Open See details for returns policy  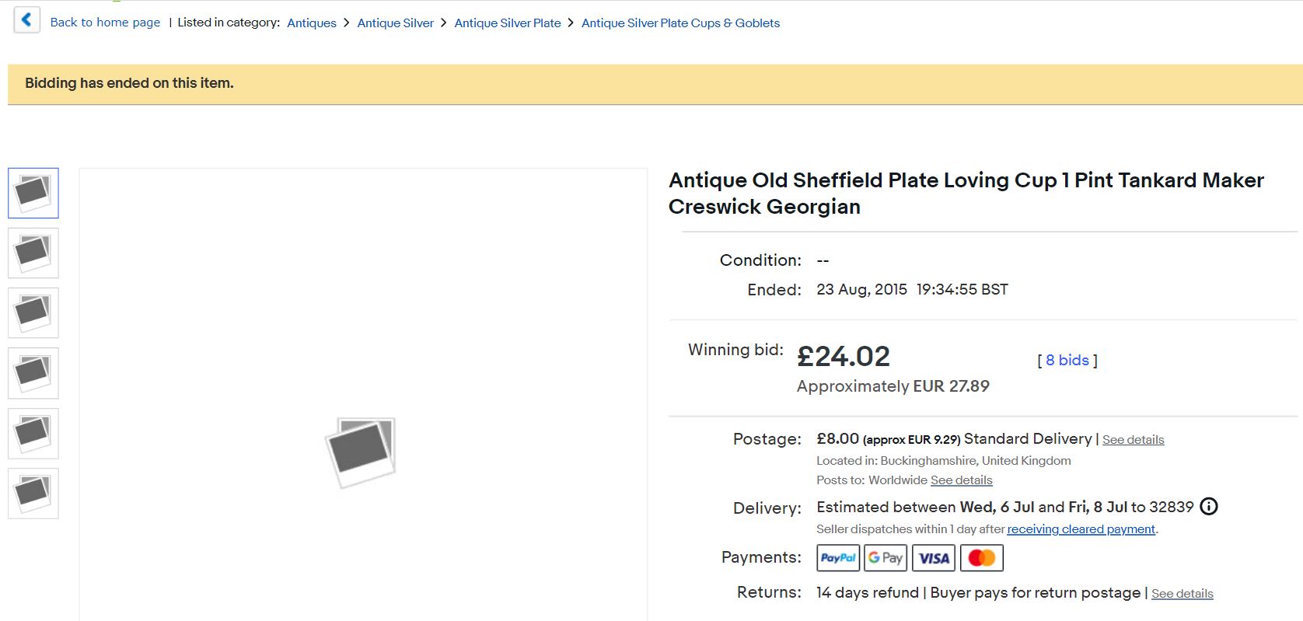1182,594
